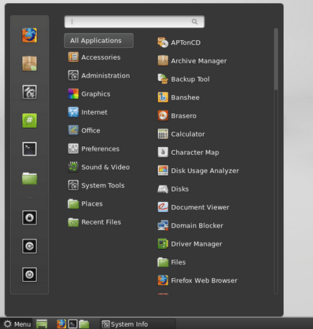The image size is (313, 329).
Task: Launch 'Calculator' by its label
Action: pos(188,134)
